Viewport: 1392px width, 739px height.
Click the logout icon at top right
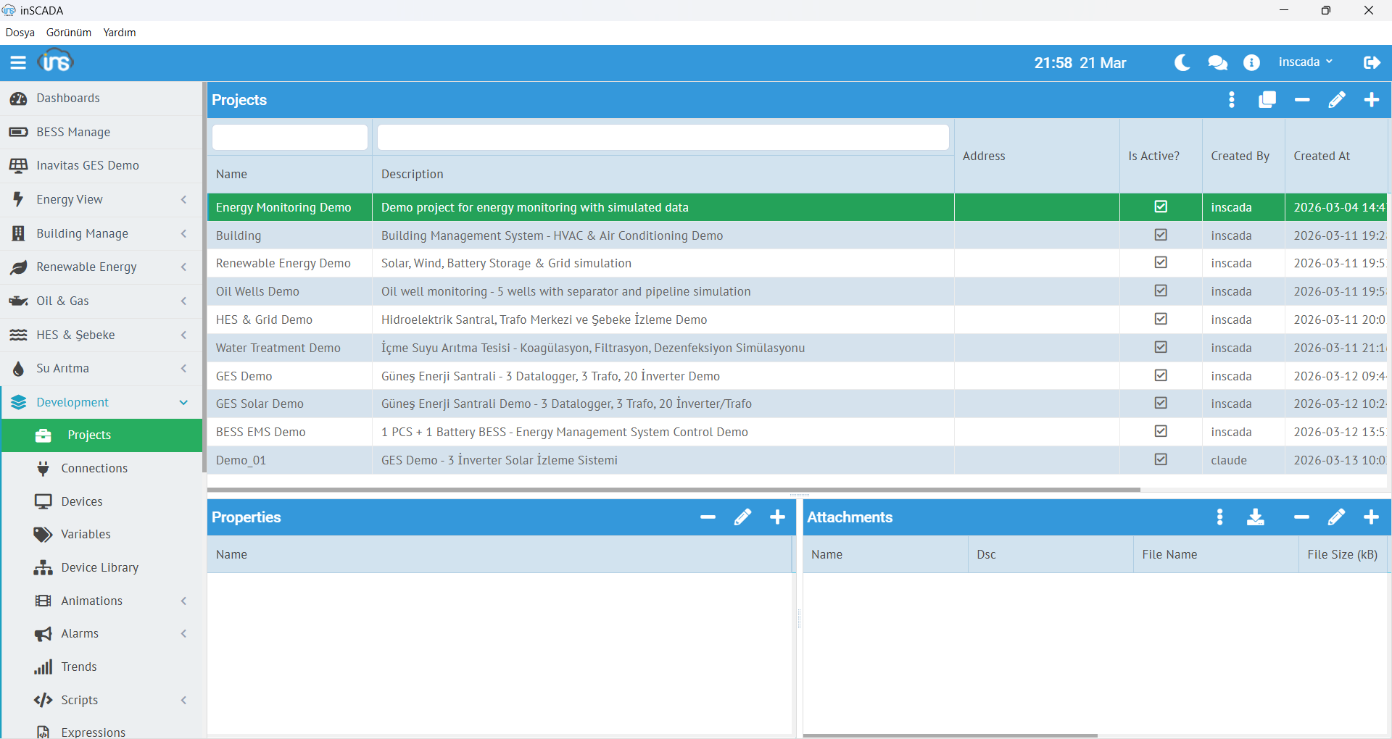1371,63
